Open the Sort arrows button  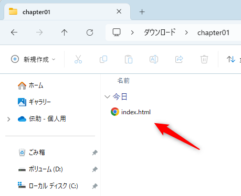231,59
